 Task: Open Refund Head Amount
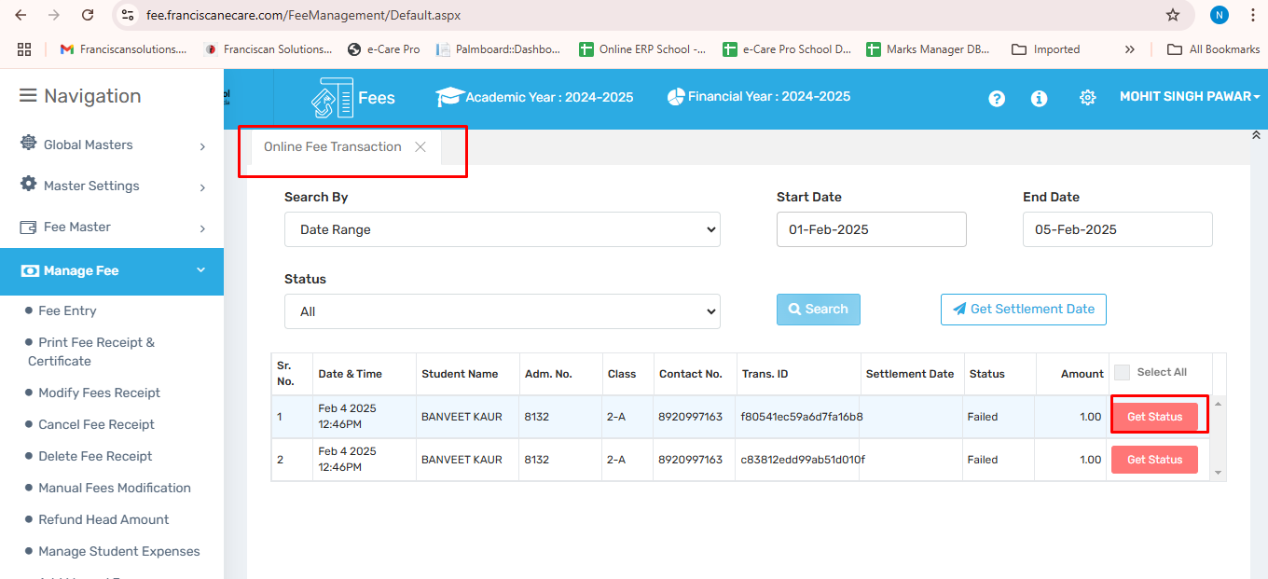click(103, 519)
